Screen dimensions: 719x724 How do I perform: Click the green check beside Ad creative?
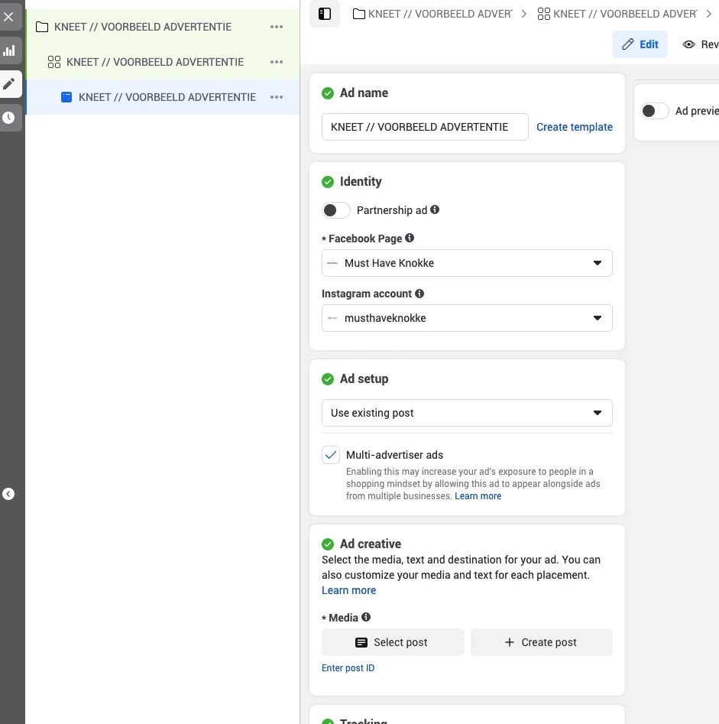328,544
